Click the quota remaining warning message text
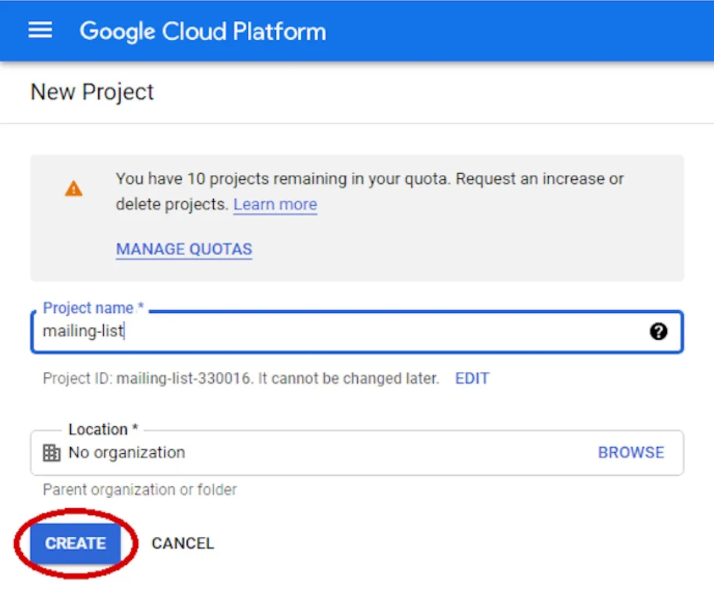This screenshot has width=714, height=589. (369, 192)
